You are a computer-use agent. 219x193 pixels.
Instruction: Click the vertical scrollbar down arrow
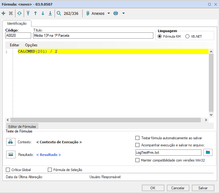pos(211,115)
